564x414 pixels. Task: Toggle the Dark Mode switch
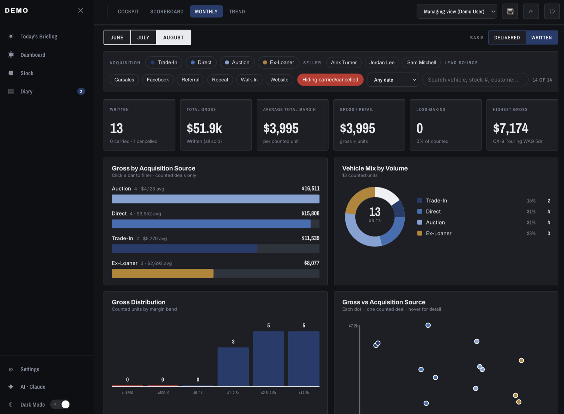pos(60,404)
